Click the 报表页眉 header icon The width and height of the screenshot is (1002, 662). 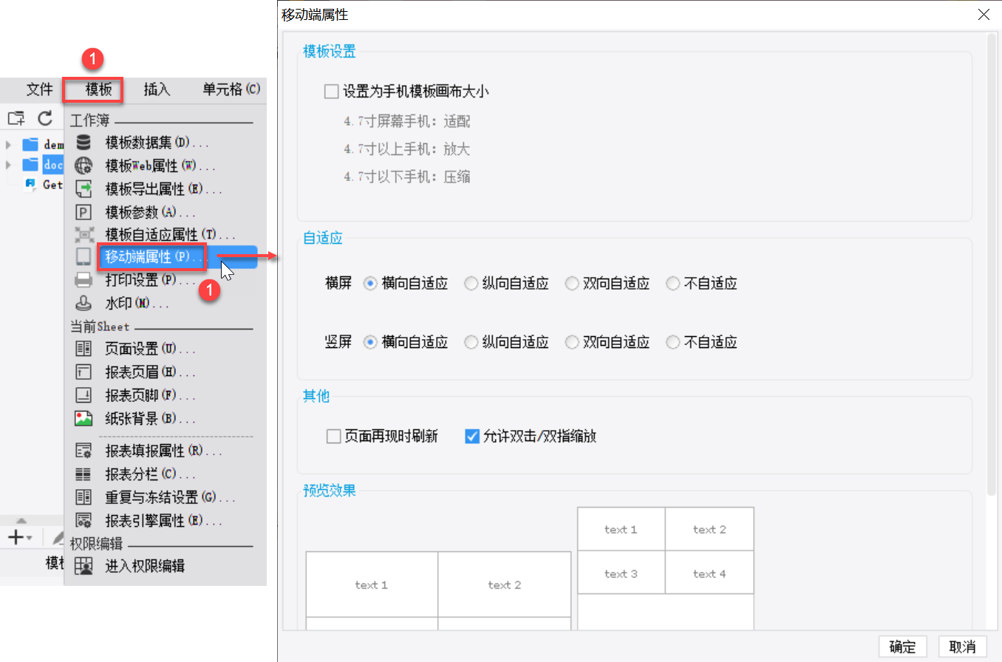pyautogui.click(x=83, y=372)
